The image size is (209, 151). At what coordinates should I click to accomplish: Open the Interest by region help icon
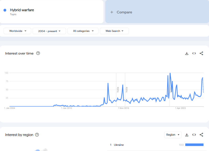coord(37,135)
